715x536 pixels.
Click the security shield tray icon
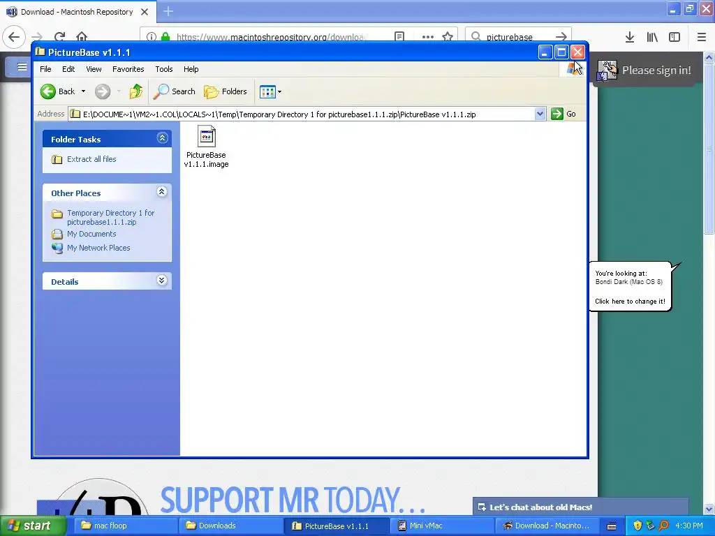tap(637, 526)
